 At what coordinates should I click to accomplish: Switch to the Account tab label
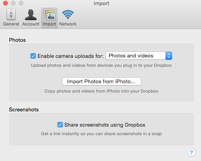pos(31,24)
